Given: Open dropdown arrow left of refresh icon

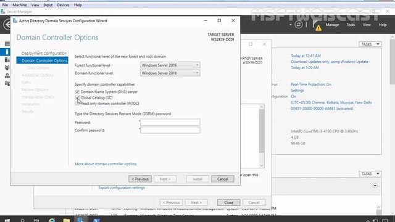Looking at the screenshot, I should coord(291,25).
